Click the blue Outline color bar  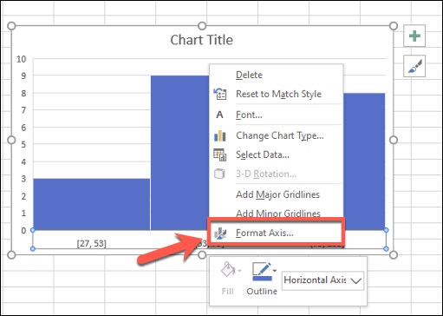click(262, 279)
